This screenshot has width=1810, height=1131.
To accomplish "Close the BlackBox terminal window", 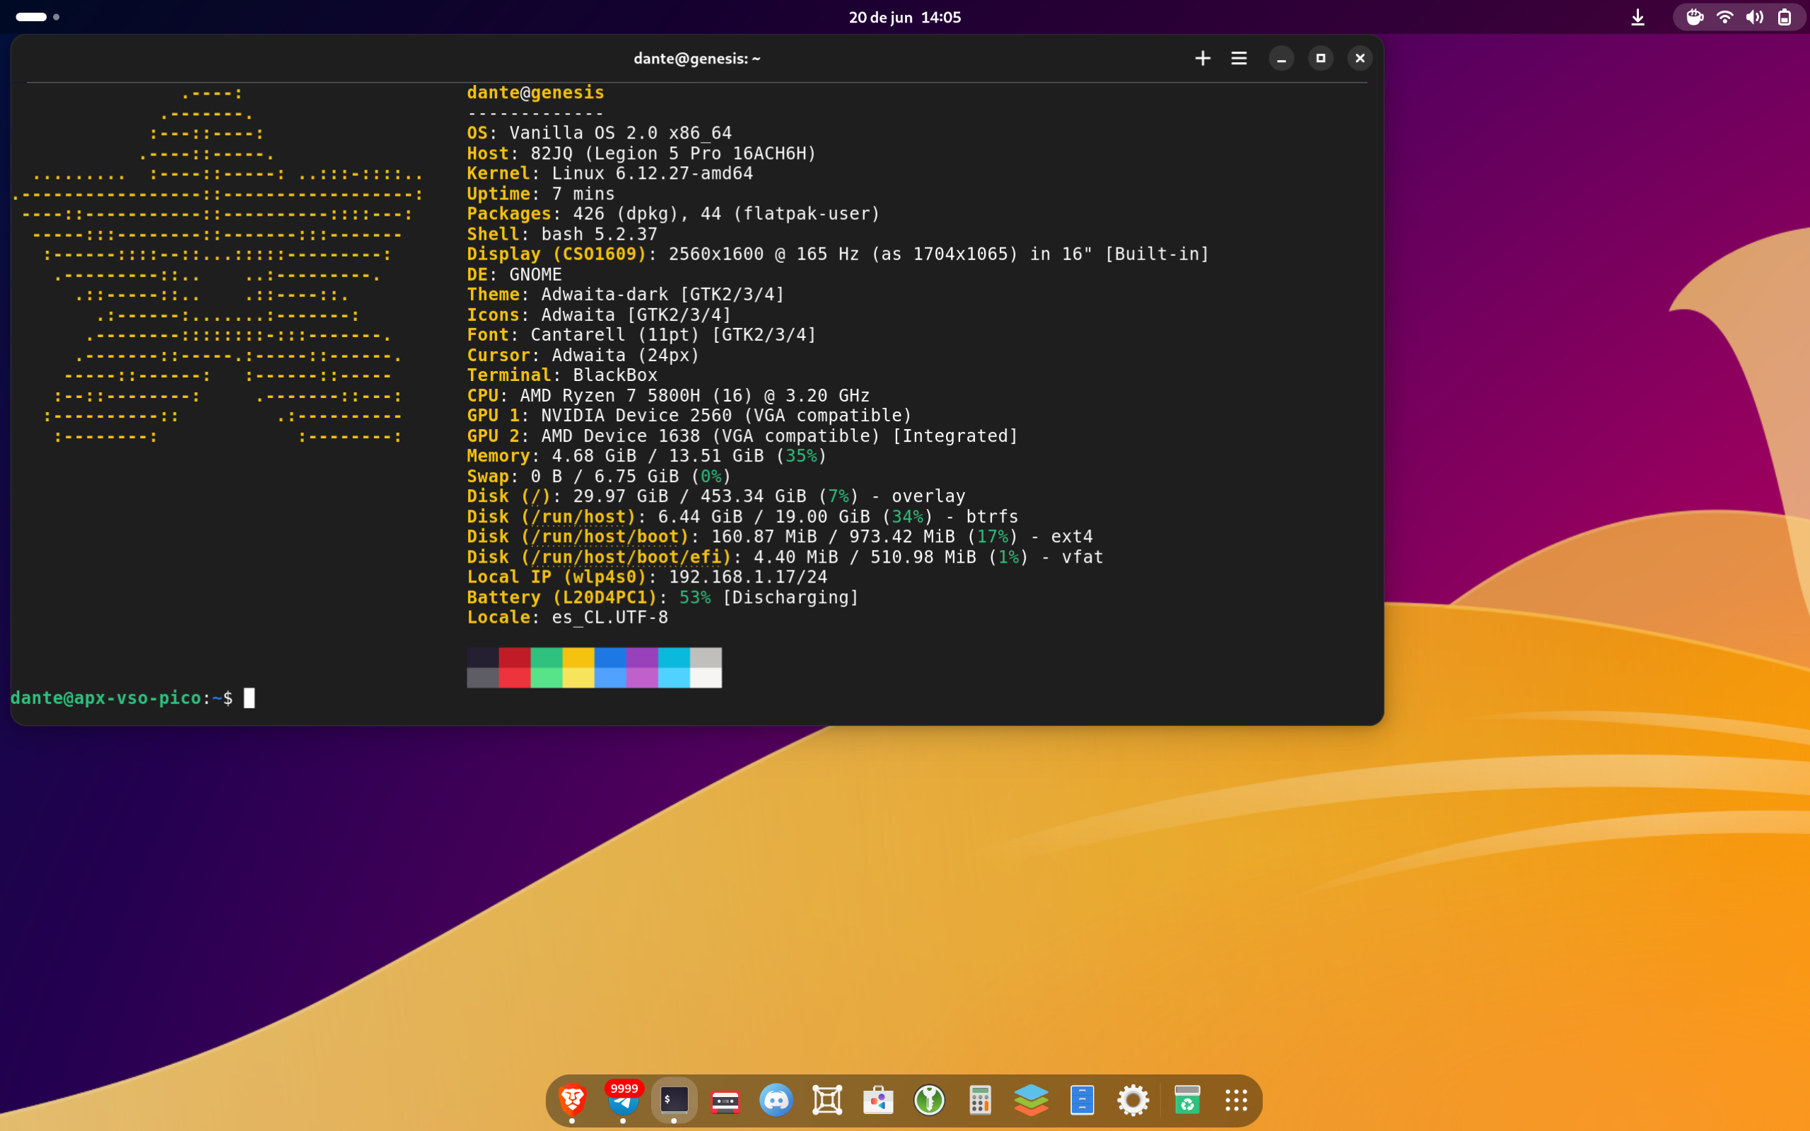I will tap(1360, 59).
